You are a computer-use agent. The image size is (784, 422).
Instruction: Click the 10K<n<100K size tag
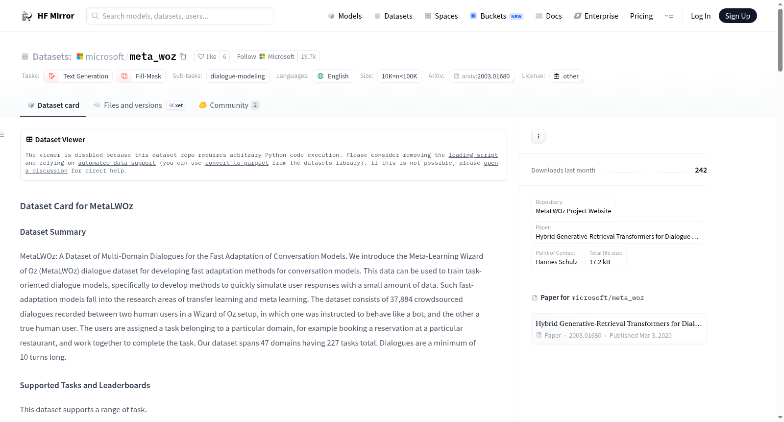click(x=399, y=76)
